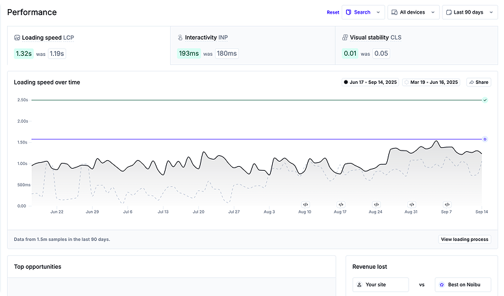Click the Reset filters link
504x296 pixels.
pyautogui.click(x=333, y=12)
